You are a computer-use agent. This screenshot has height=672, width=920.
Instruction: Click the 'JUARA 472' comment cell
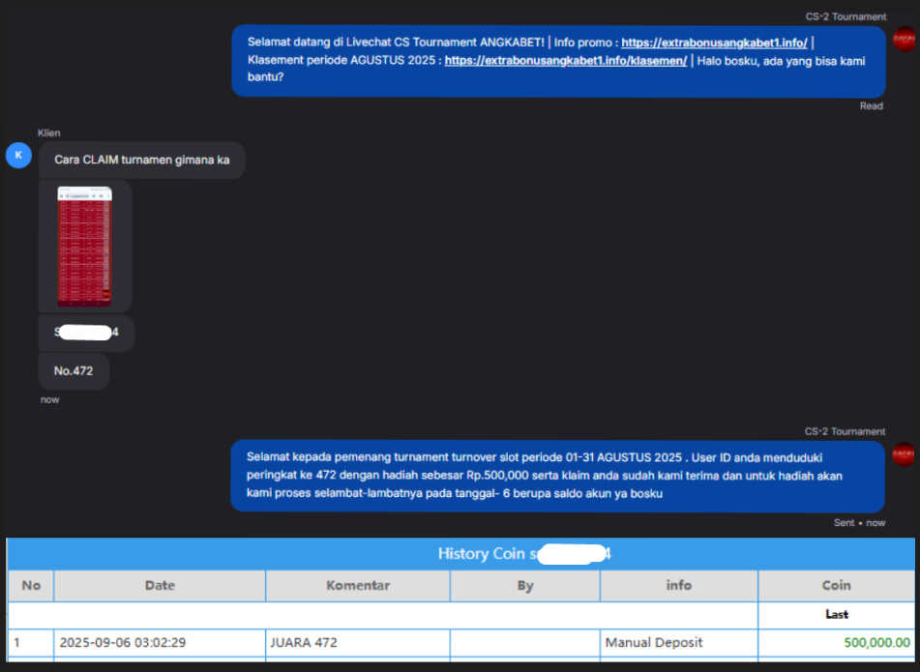[x=358, y=643]
